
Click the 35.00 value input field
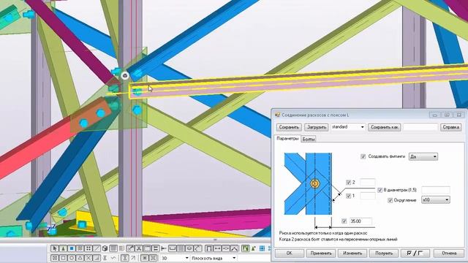point(361,221)
